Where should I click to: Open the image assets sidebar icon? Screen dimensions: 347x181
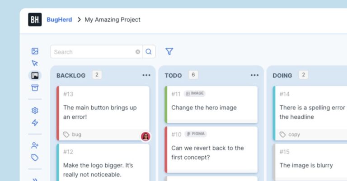point(35,51)
